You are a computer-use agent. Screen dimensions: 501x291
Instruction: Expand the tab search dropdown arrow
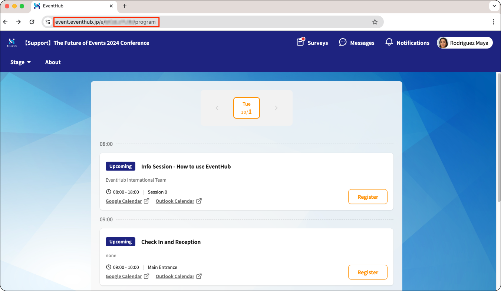[494, 6]
